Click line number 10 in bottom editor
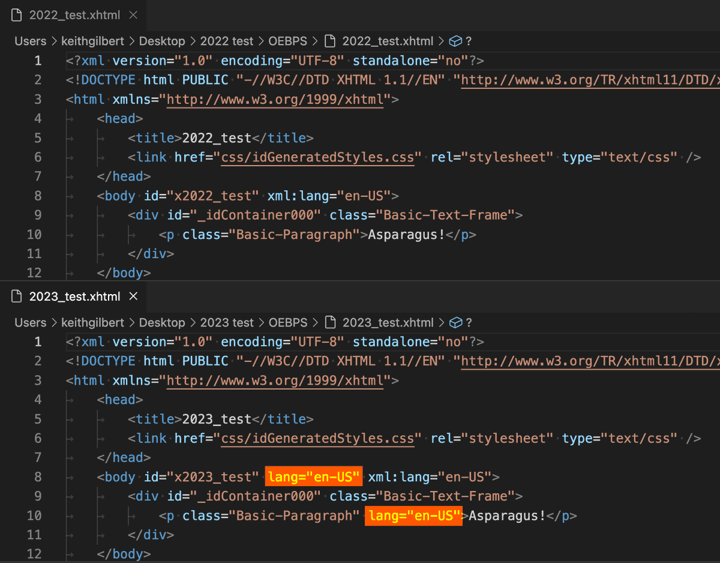This screenshot has height=563, width=720. (x=34, y=516)
